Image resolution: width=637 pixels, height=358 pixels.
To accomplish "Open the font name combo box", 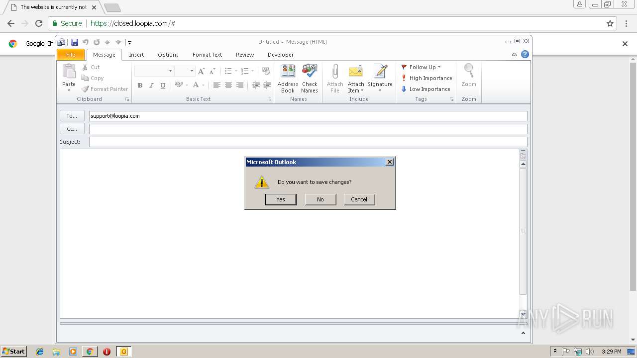I will 154,71.
